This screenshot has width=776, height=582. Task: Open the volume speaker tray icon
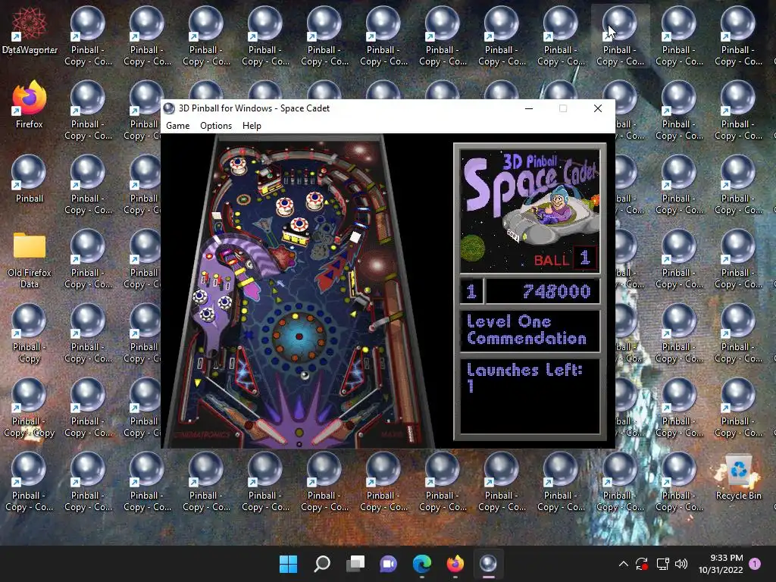click(681, 564)
